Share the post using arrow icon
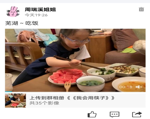This screenshot has width=150, height=119. [137, 114]
